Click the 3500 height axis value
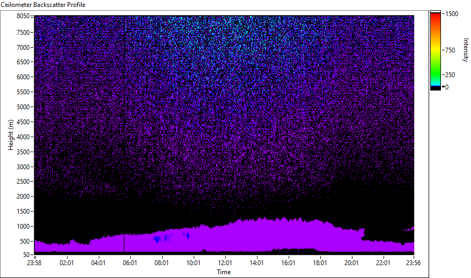Screen dimensions: 471x278 (23, 152)
